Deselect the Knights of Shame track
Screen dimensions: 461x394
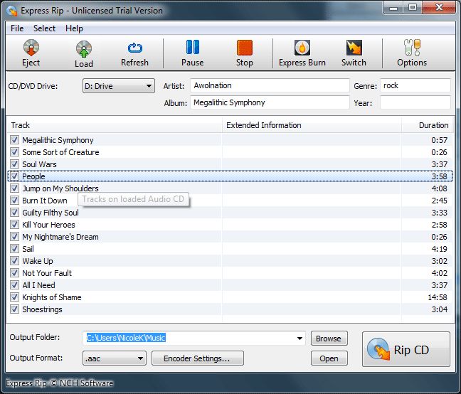click(15, 297)
